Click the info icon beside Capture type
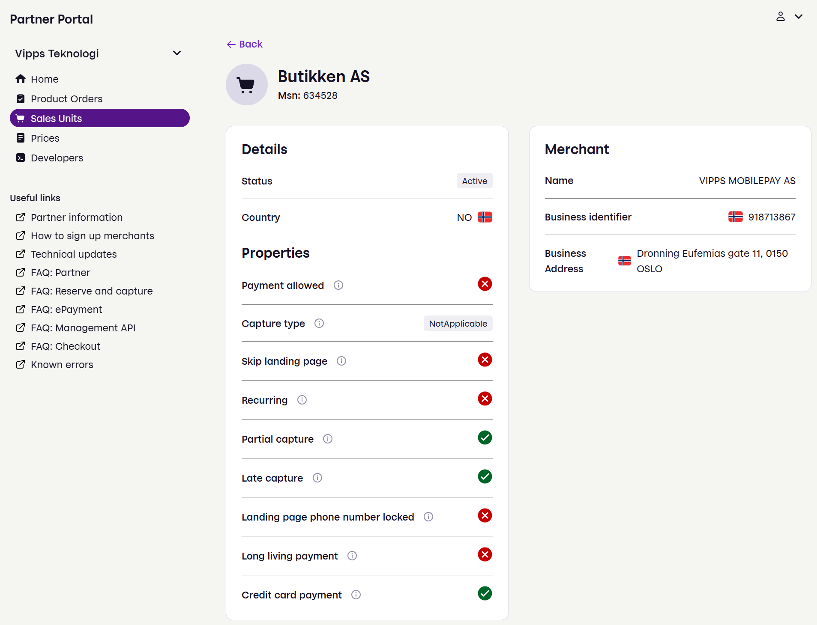 tap(319, 323)
